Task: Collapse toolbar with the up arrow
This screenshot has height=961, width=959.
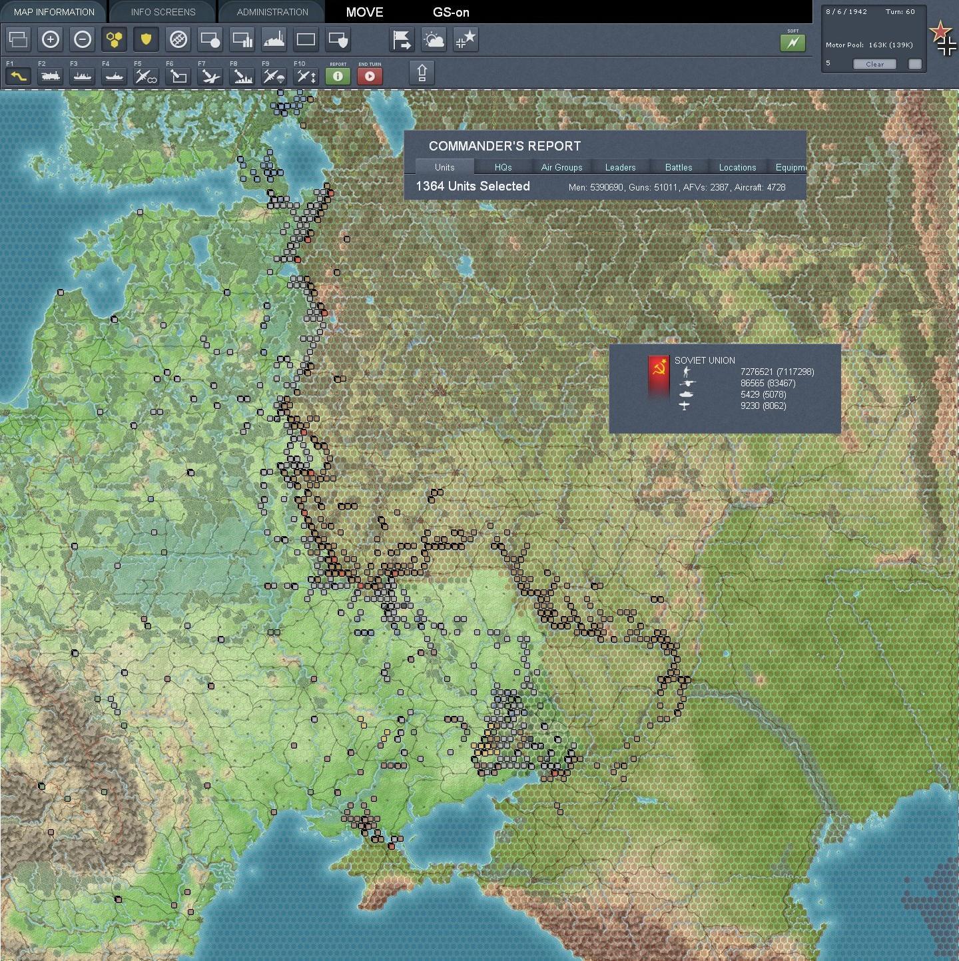Action: tap(422, 73)
